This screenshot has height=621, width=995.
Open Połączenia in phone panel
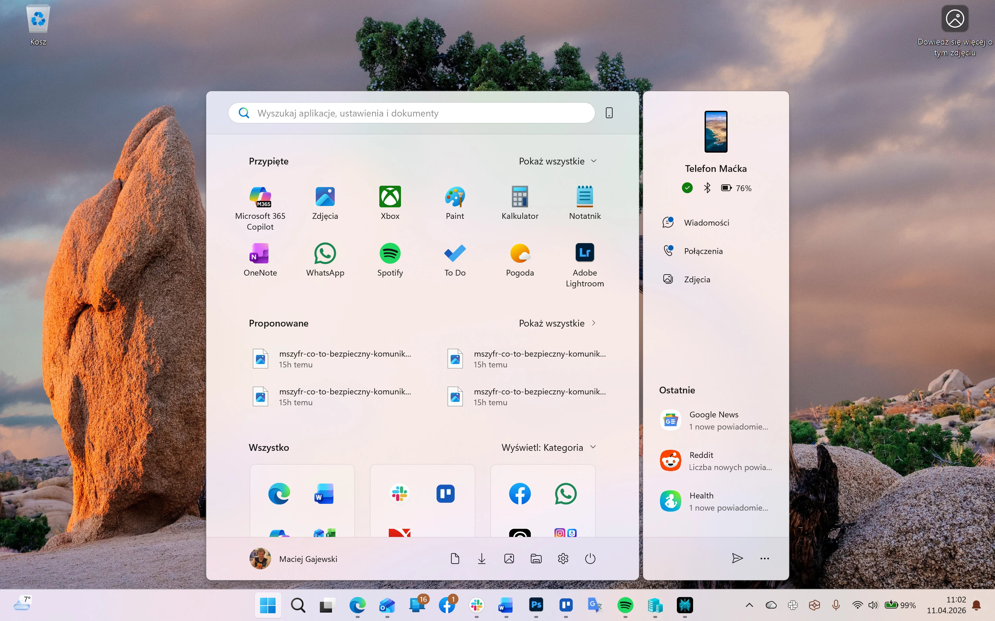pyautogui.click(x=703, y=251)
